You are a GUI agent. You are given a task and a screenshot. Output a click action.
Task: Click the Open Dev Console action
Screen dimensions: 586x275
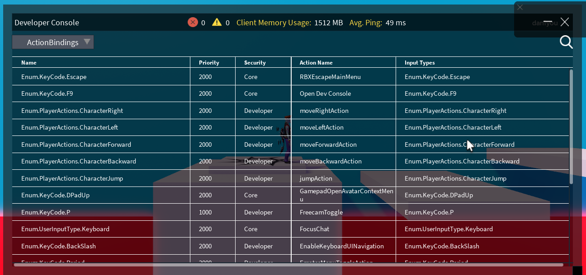(325, 93)
